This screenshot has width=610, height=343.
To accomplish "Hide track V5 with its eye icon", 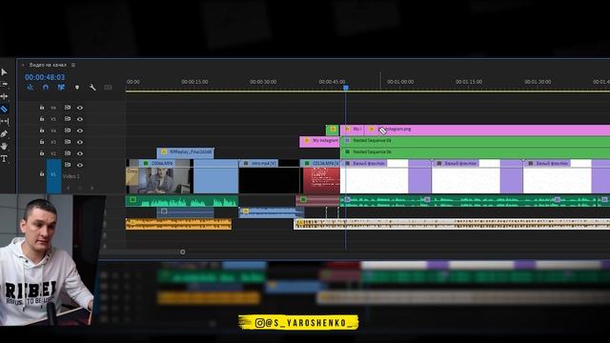I will pos(80,119).
